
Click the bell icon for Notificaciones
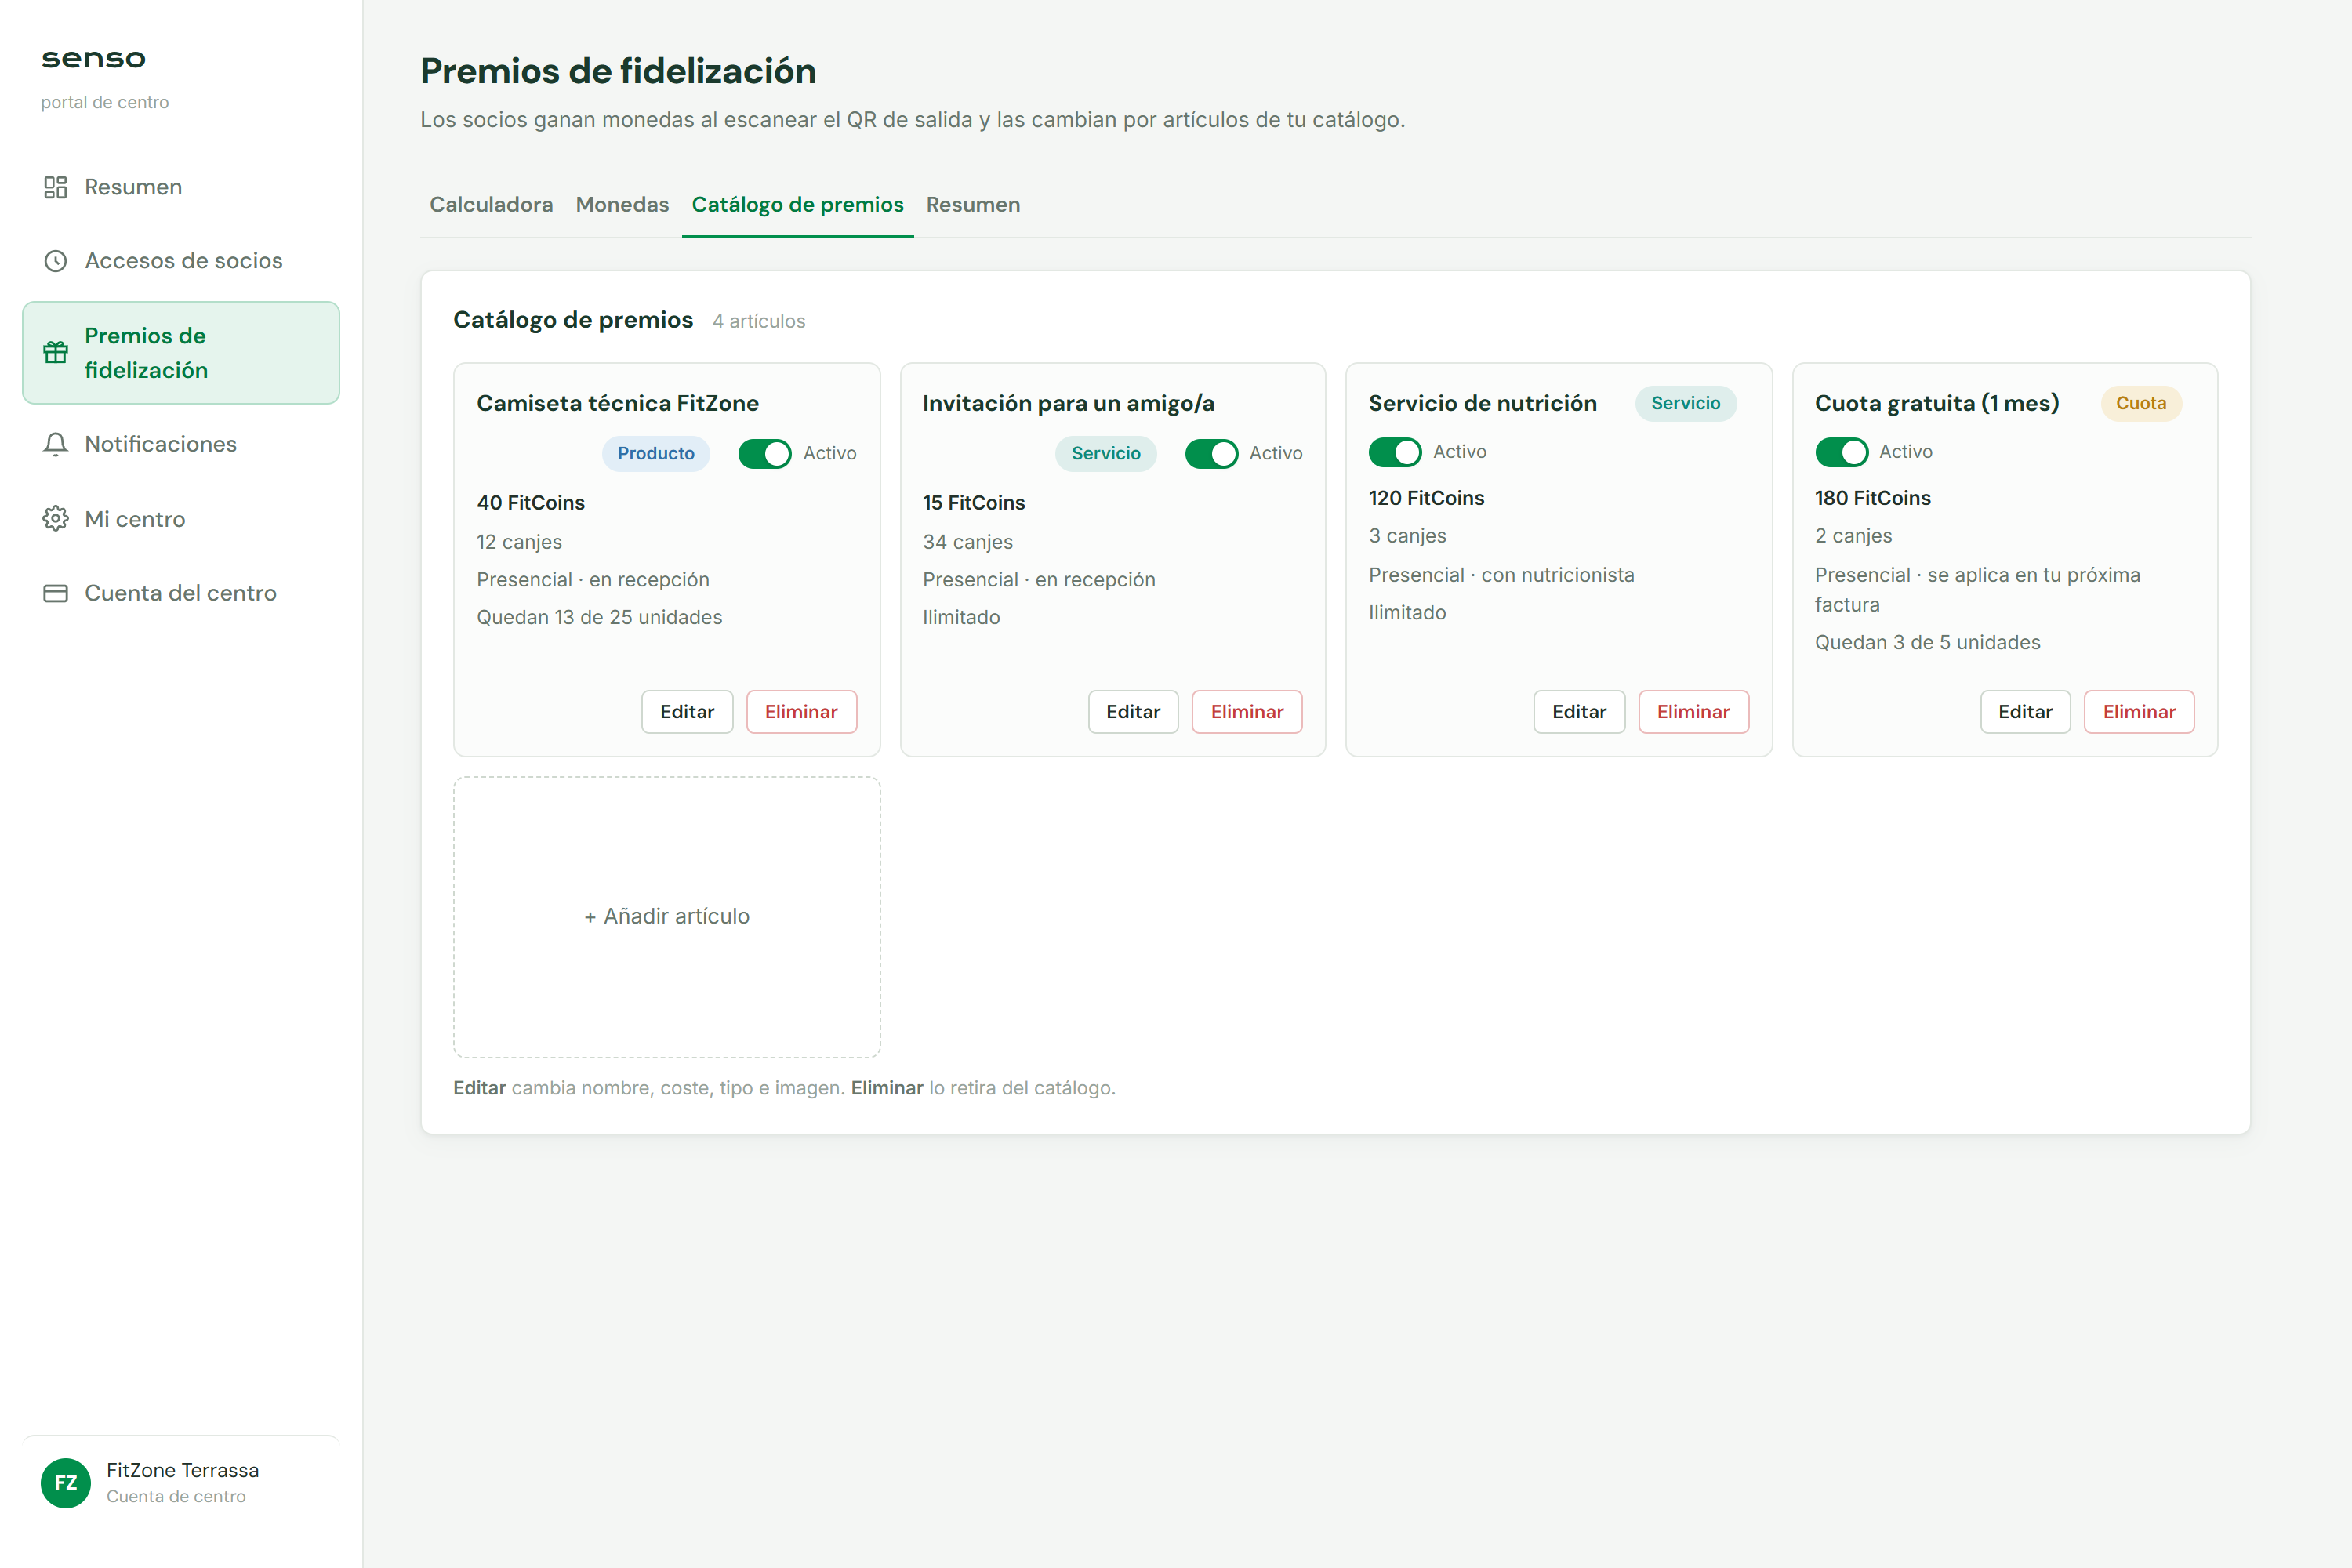click(x=56, y=444)
